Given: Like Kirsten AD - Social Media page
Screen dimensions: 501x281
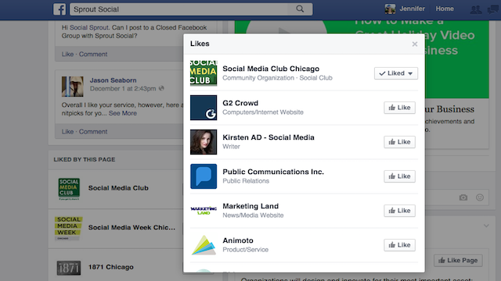Looking at the screenshot, I should tap(399, 142).
